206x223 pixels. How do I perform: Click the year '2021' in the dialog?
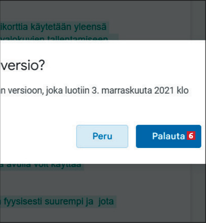[x=164, y=90]
